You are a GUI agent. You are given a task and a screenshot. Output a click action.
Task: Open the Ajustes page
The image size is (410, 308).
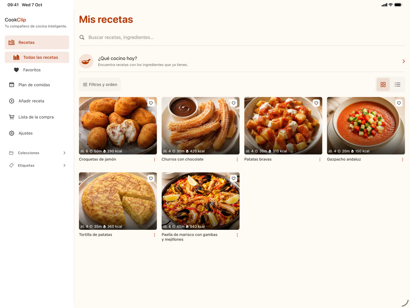[x=37, y=133]
